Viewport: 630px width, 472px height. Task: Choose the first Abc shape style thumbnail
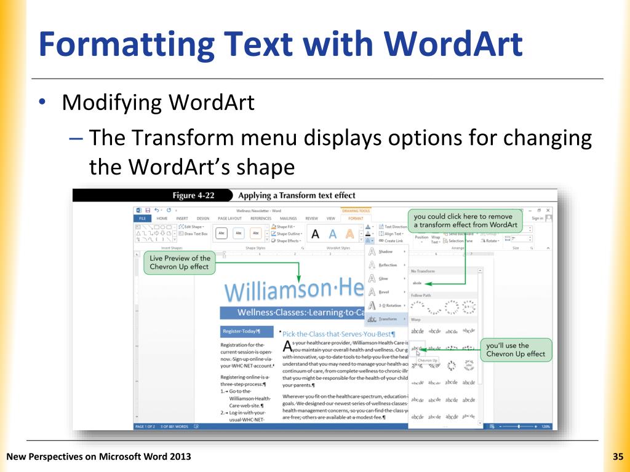click(x=221, y=233)
